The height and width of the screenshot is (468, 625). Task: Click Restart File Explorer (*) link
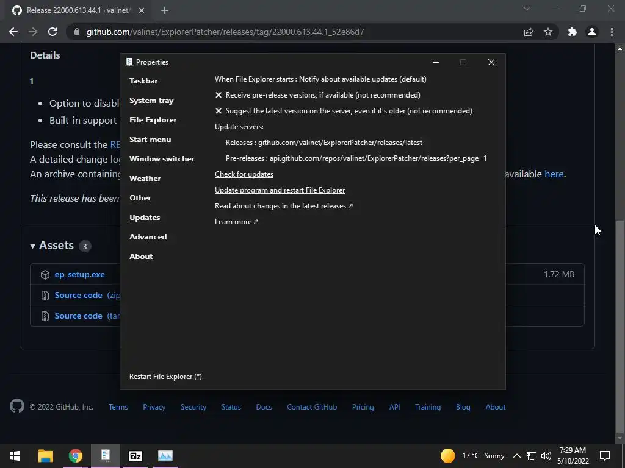click(166, 377)
